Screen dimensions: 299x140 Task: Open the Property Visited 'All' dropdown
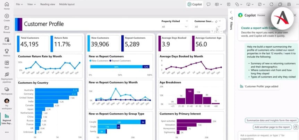[x=175, y=27]
